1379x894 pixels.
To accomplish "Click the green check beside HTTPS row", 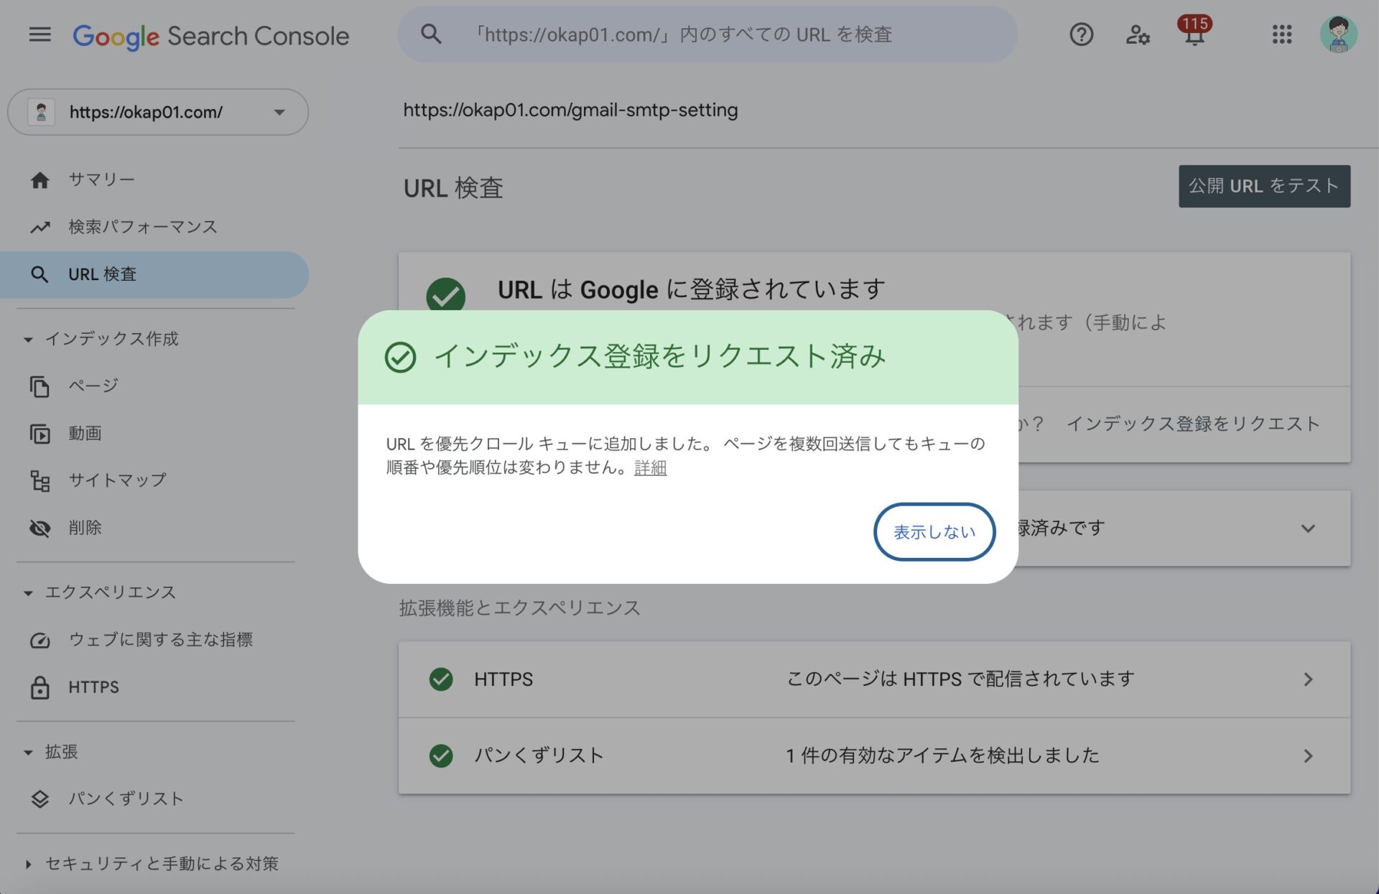I will [x=441, y=679].
